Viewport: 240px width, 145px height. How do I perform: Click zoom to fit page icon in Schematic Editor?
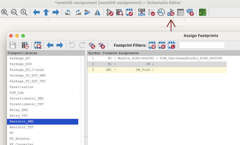click(4, 12)
